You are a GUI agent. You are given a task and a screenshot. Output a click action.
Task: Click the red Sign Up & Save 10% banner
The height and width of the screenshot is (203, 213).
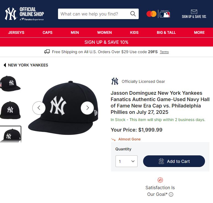[x=106, y=42]
